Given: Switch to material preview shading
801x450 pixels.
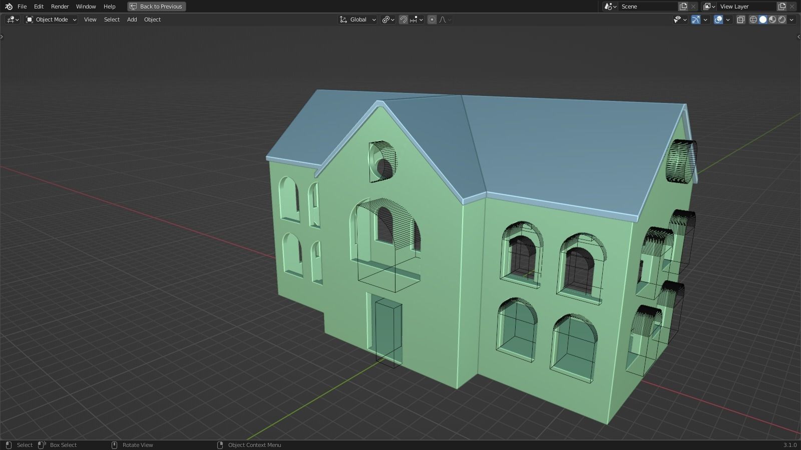Looking at the screenshot, I should tap(772, 19).
